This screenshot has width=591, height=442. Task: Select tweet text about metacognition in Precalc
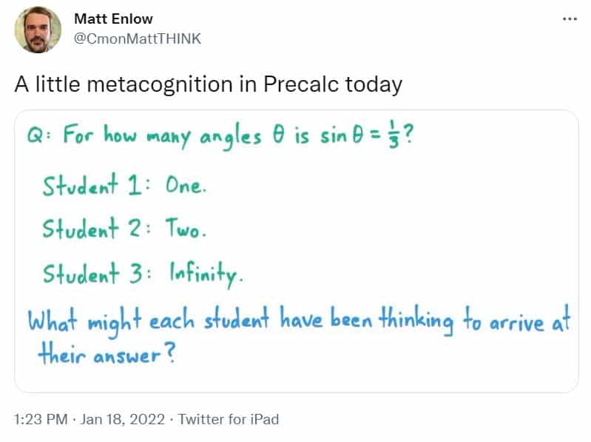click(x=209, y=84)
